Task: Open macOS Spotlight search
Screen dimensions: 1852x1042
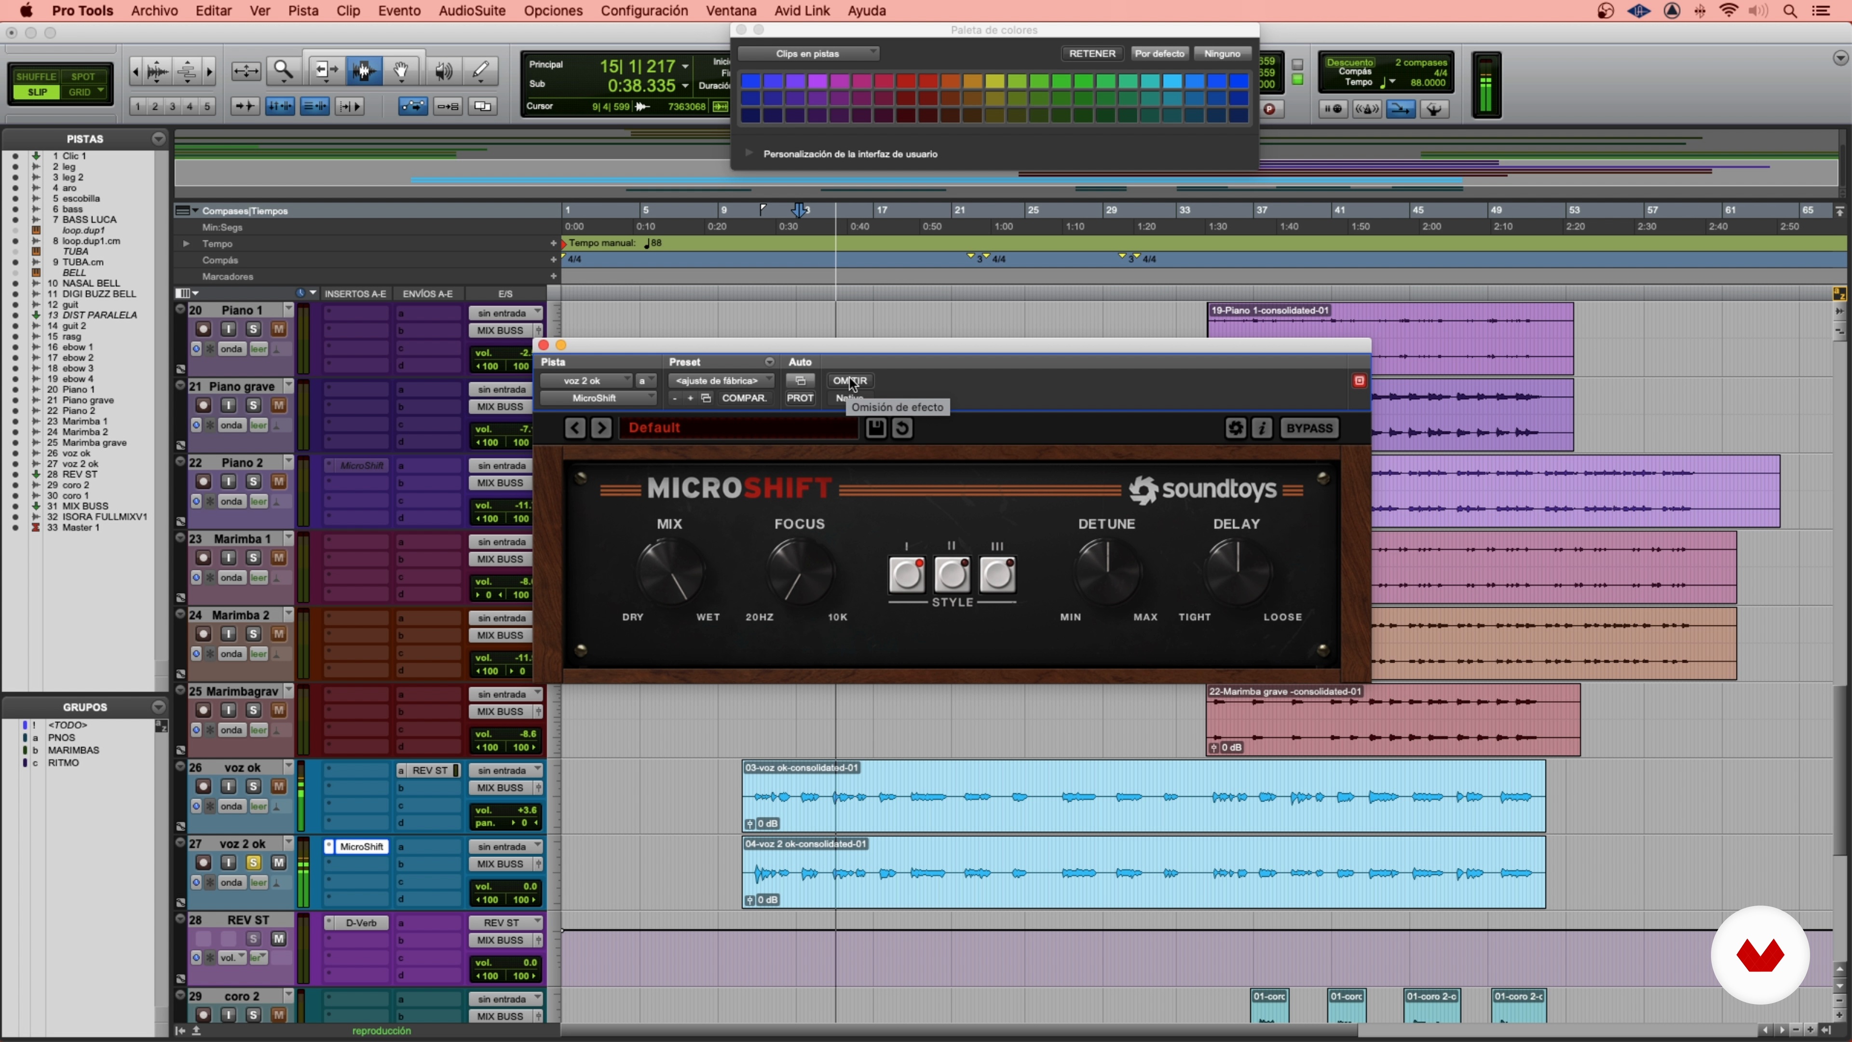Action: tap(1790, 11)
